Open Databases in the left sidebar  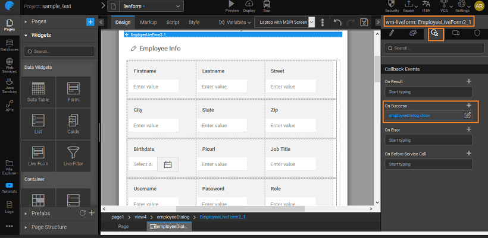pos(10,45)
